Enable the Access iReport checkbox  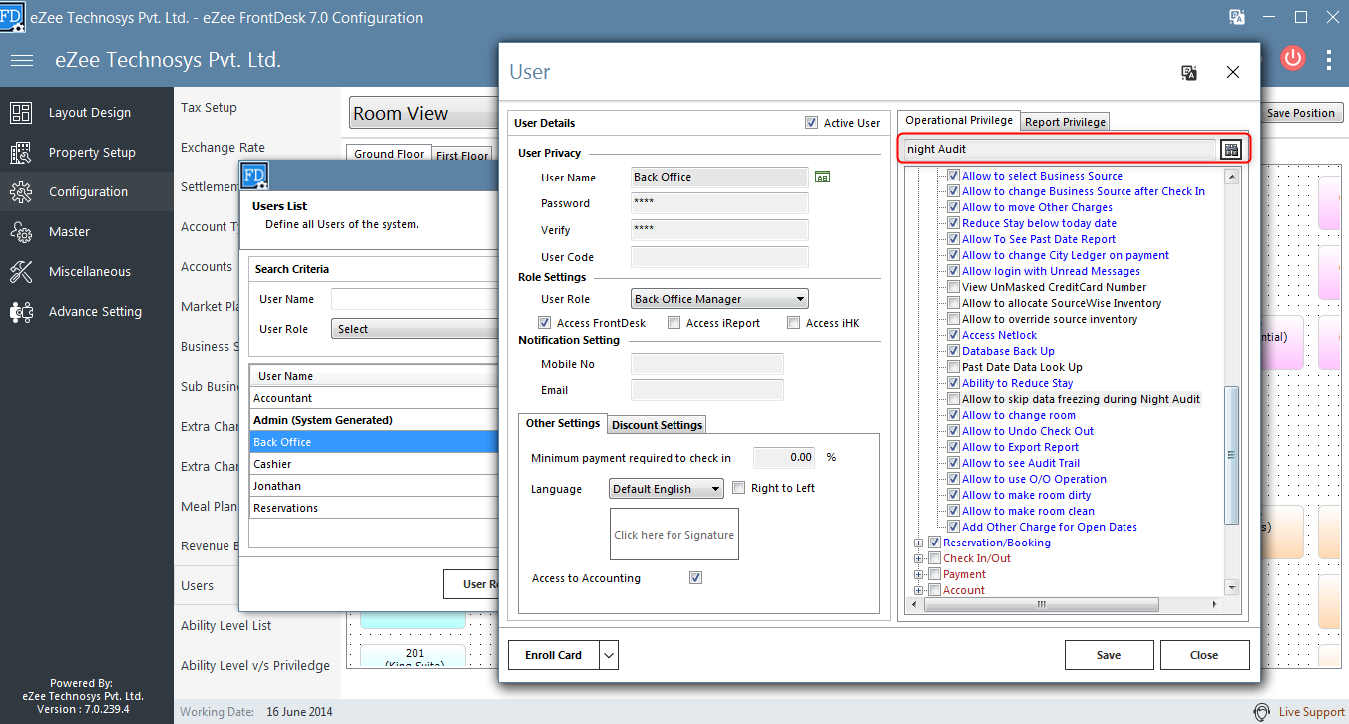point(674,323)
